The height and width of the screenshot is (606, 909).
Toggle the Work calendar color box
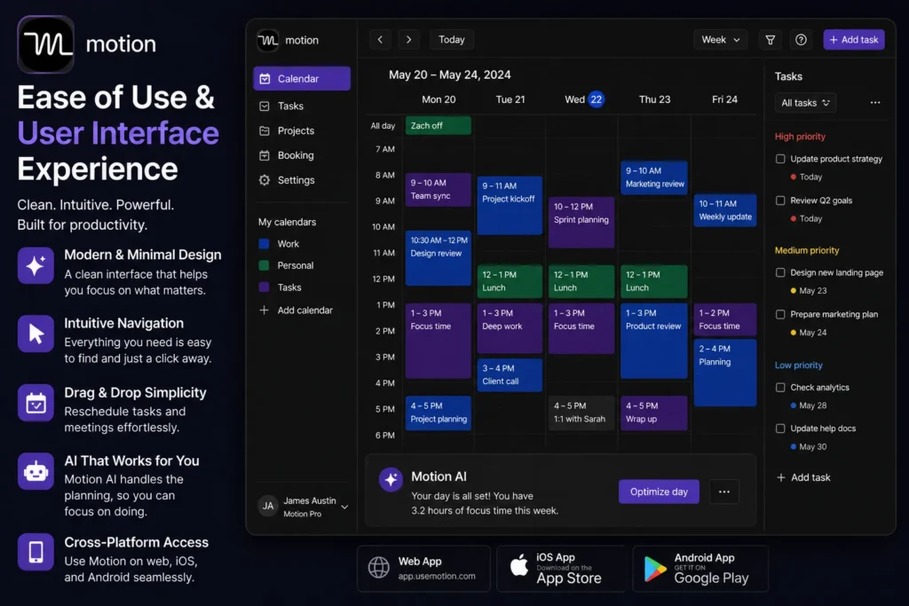pyautogui.click(x=264, y=244)
